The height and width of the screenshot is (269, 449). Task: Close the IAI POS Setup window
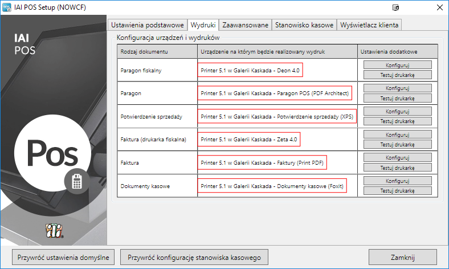coord(439,7)
